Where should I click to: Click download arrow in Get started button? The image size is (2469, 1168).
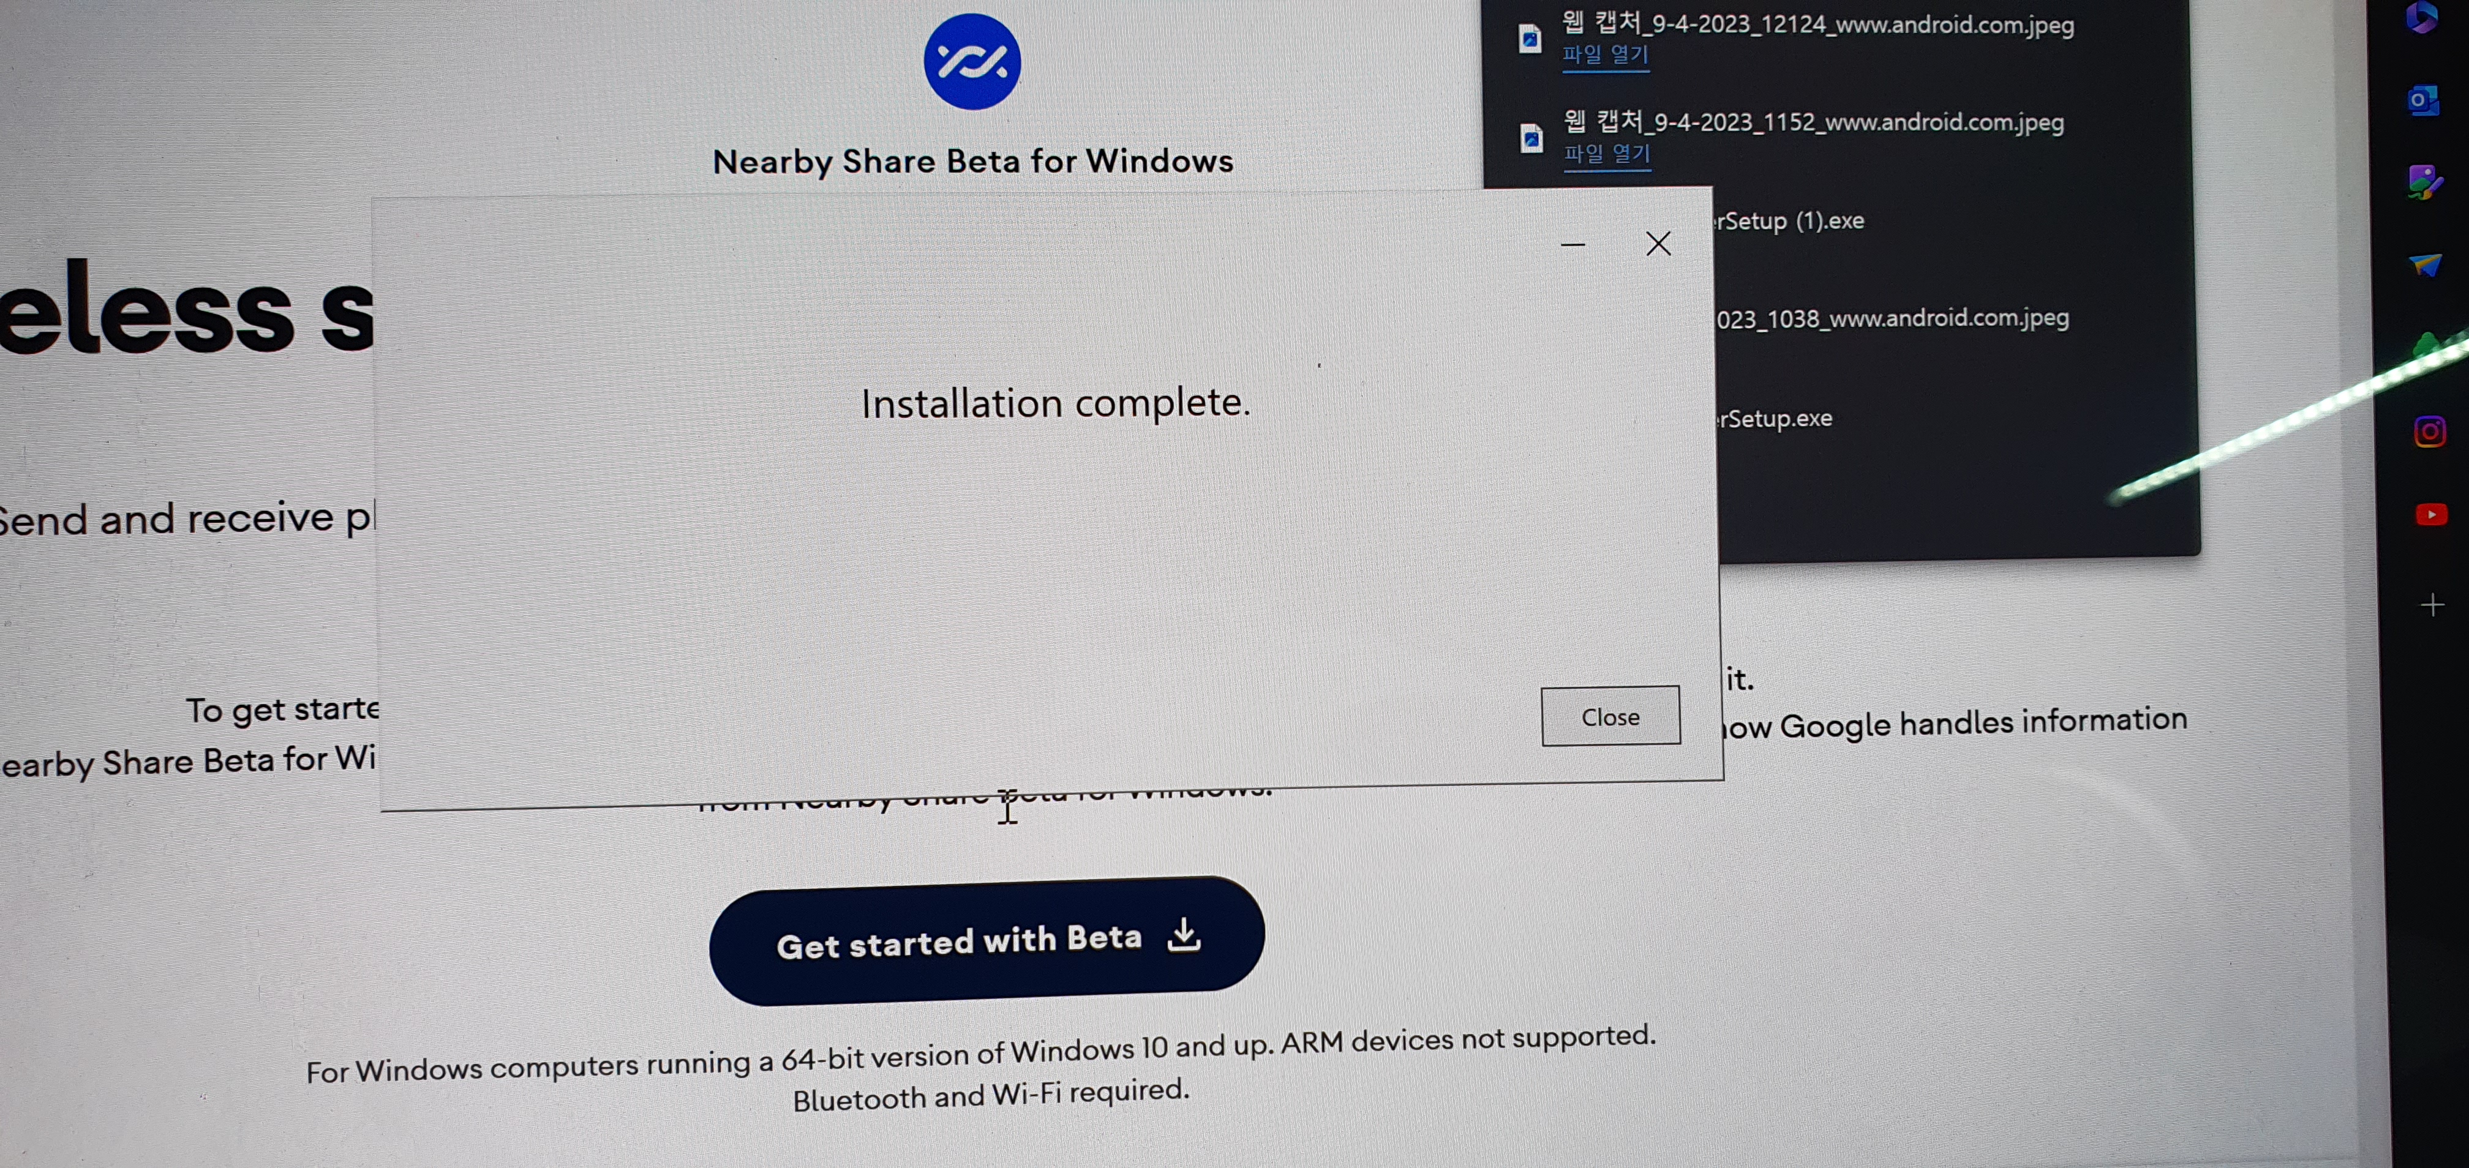coord(1185,934)
